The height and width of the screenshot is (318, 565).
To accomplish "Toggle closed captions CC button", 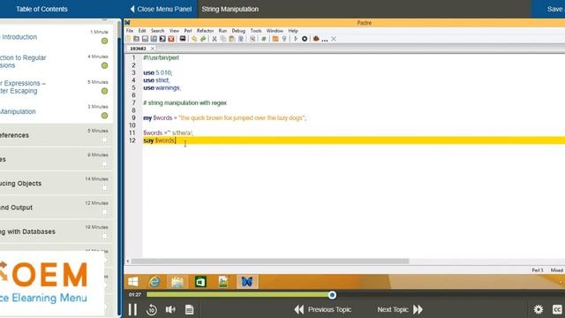I will (x=557, y=309).
